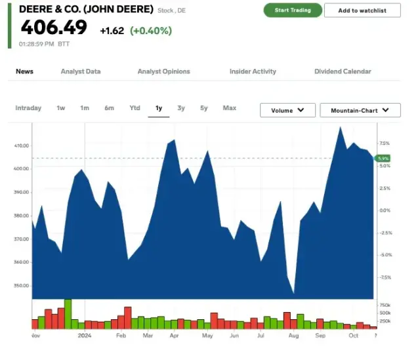
Task: Select the Max time range
Action: (x=229, y=108)
